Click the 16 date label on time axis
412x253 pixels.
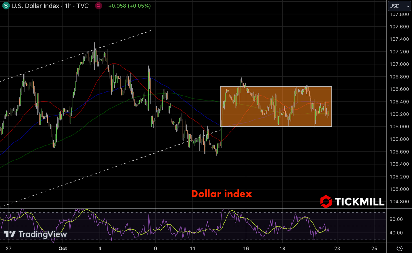246,249
